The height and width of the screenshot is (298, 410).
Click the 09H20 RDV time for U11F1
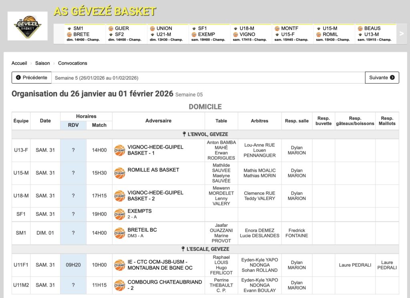[x=73, y=265]
